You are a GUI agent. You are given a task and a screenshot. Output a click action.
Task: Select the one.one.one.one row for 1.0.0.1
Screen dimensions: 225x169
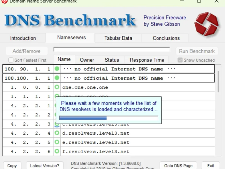pos(109,87)
